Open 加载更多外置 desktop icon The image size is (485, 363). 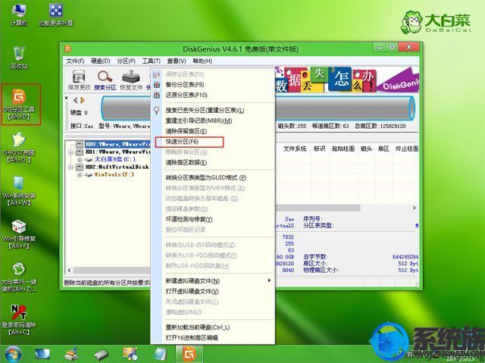(x=55, y=14)
